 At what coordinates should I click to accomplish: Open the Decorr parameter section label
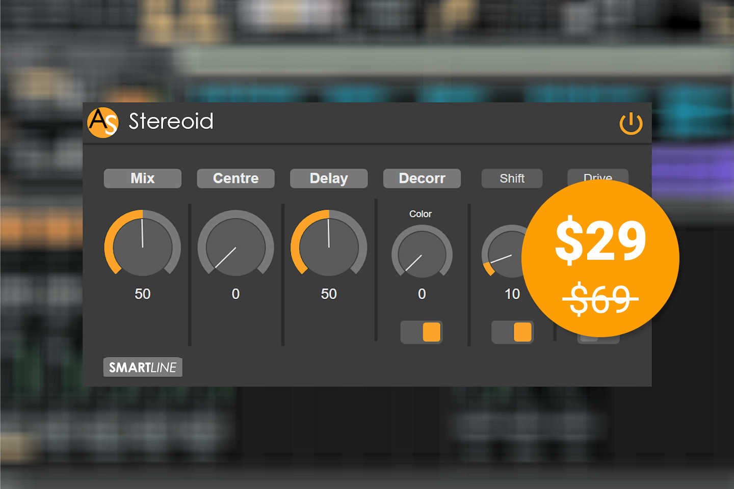(x=422, y=178)
